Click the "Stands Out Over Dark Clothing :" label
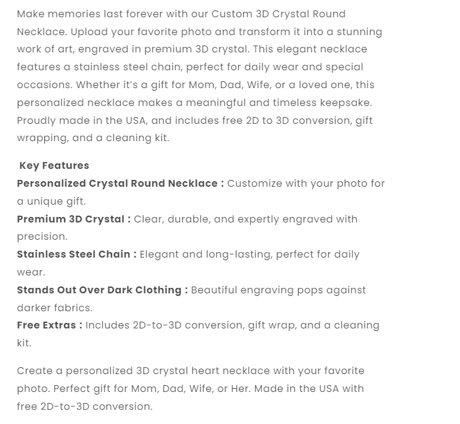The height and width of the screenshot is (424, 460). tap(102, 290)
